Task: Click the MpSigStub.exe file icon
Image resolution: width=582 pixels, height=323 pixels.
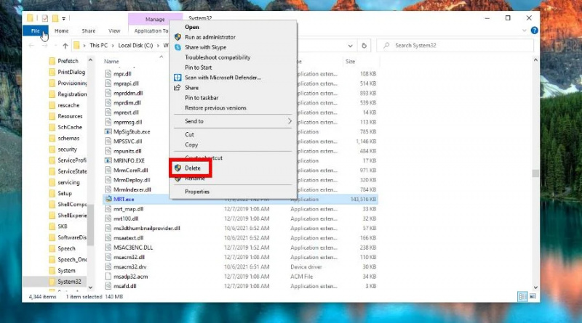Action: click(x=108, y=132)
